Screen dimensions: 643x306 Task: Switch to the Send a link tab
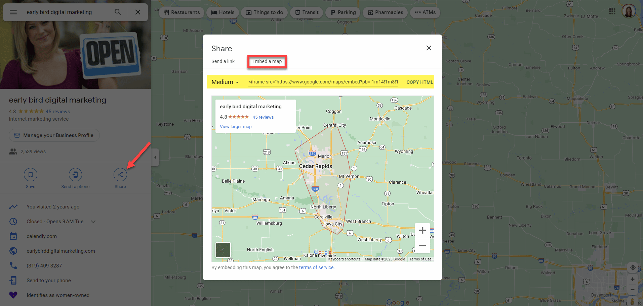pyautogui.click(x=223, y=61)
